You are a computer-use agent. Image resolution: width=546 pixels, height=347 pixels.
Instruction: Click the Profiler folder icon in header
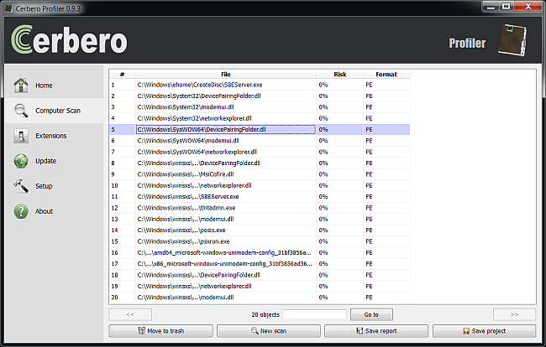pyautogui.click(x=512, y=40)
